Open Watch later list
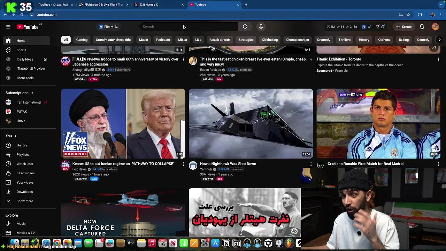The width and height of the screenshot is (446, 251). [x=25, y=164]
